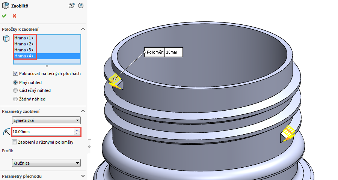
Task: Enable Zaoblení s různými poloměry checkbox
Action: pyautogui.click(x=14, y=142)
